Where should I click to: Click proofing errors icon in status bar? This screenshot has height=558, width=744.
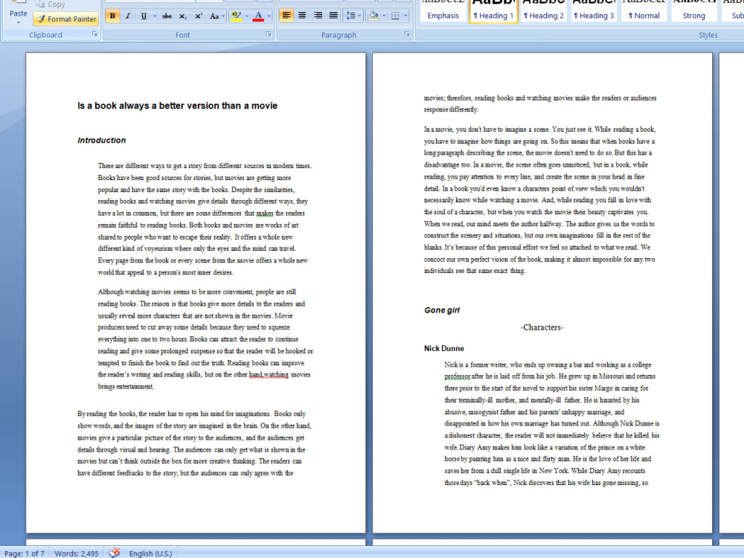pos(114,553)
